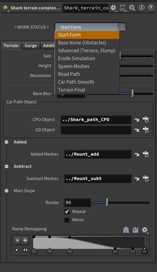Show the node info icon
The height and width of the screenshot is (272, 157).
tap(142, 7)
